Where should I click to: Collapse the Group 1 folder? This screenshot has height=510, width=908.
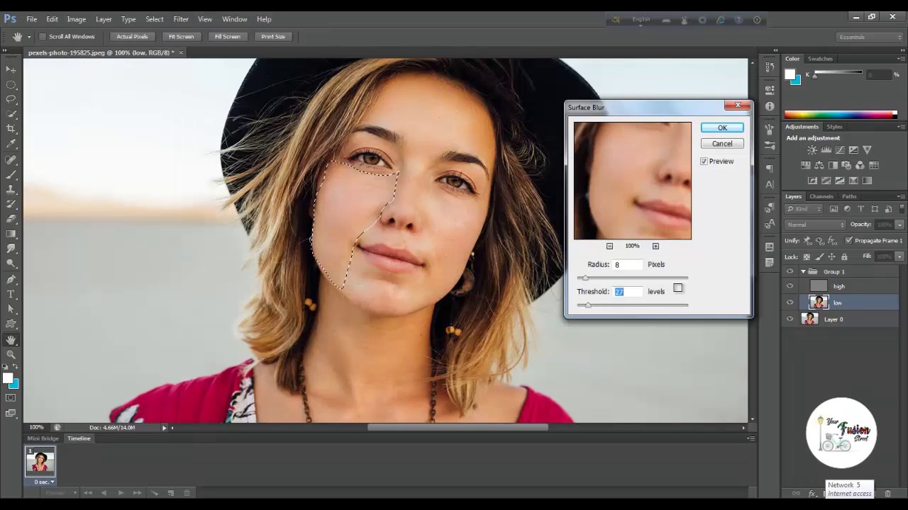803,272
